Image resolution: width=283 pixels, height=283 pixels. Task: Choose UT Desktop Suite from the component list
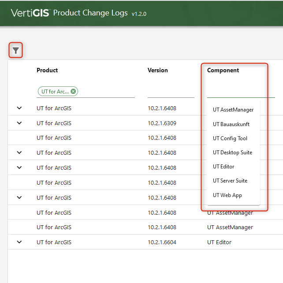[233, 153]
